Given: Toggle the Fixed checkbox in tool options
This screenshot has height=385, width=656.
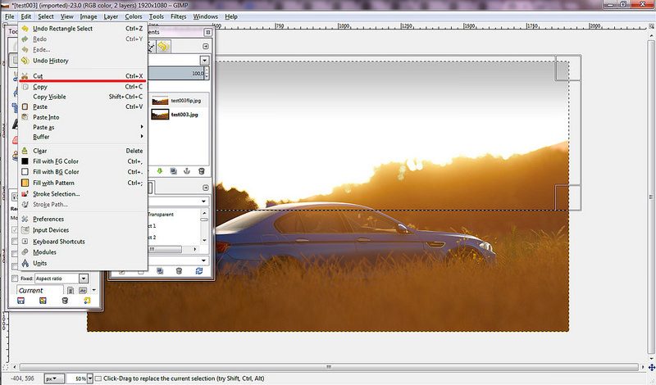Looking at the screenshot, I should [15, 279].
